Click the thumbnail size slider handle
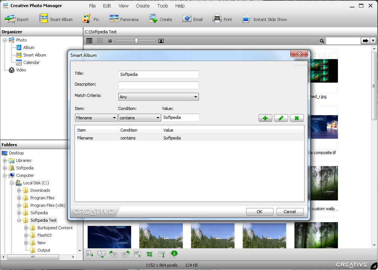378x270 pixels. point(136,41)
